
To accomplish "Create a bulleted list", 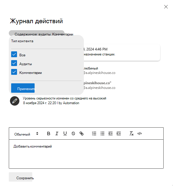I will click(x=102, y=133).
